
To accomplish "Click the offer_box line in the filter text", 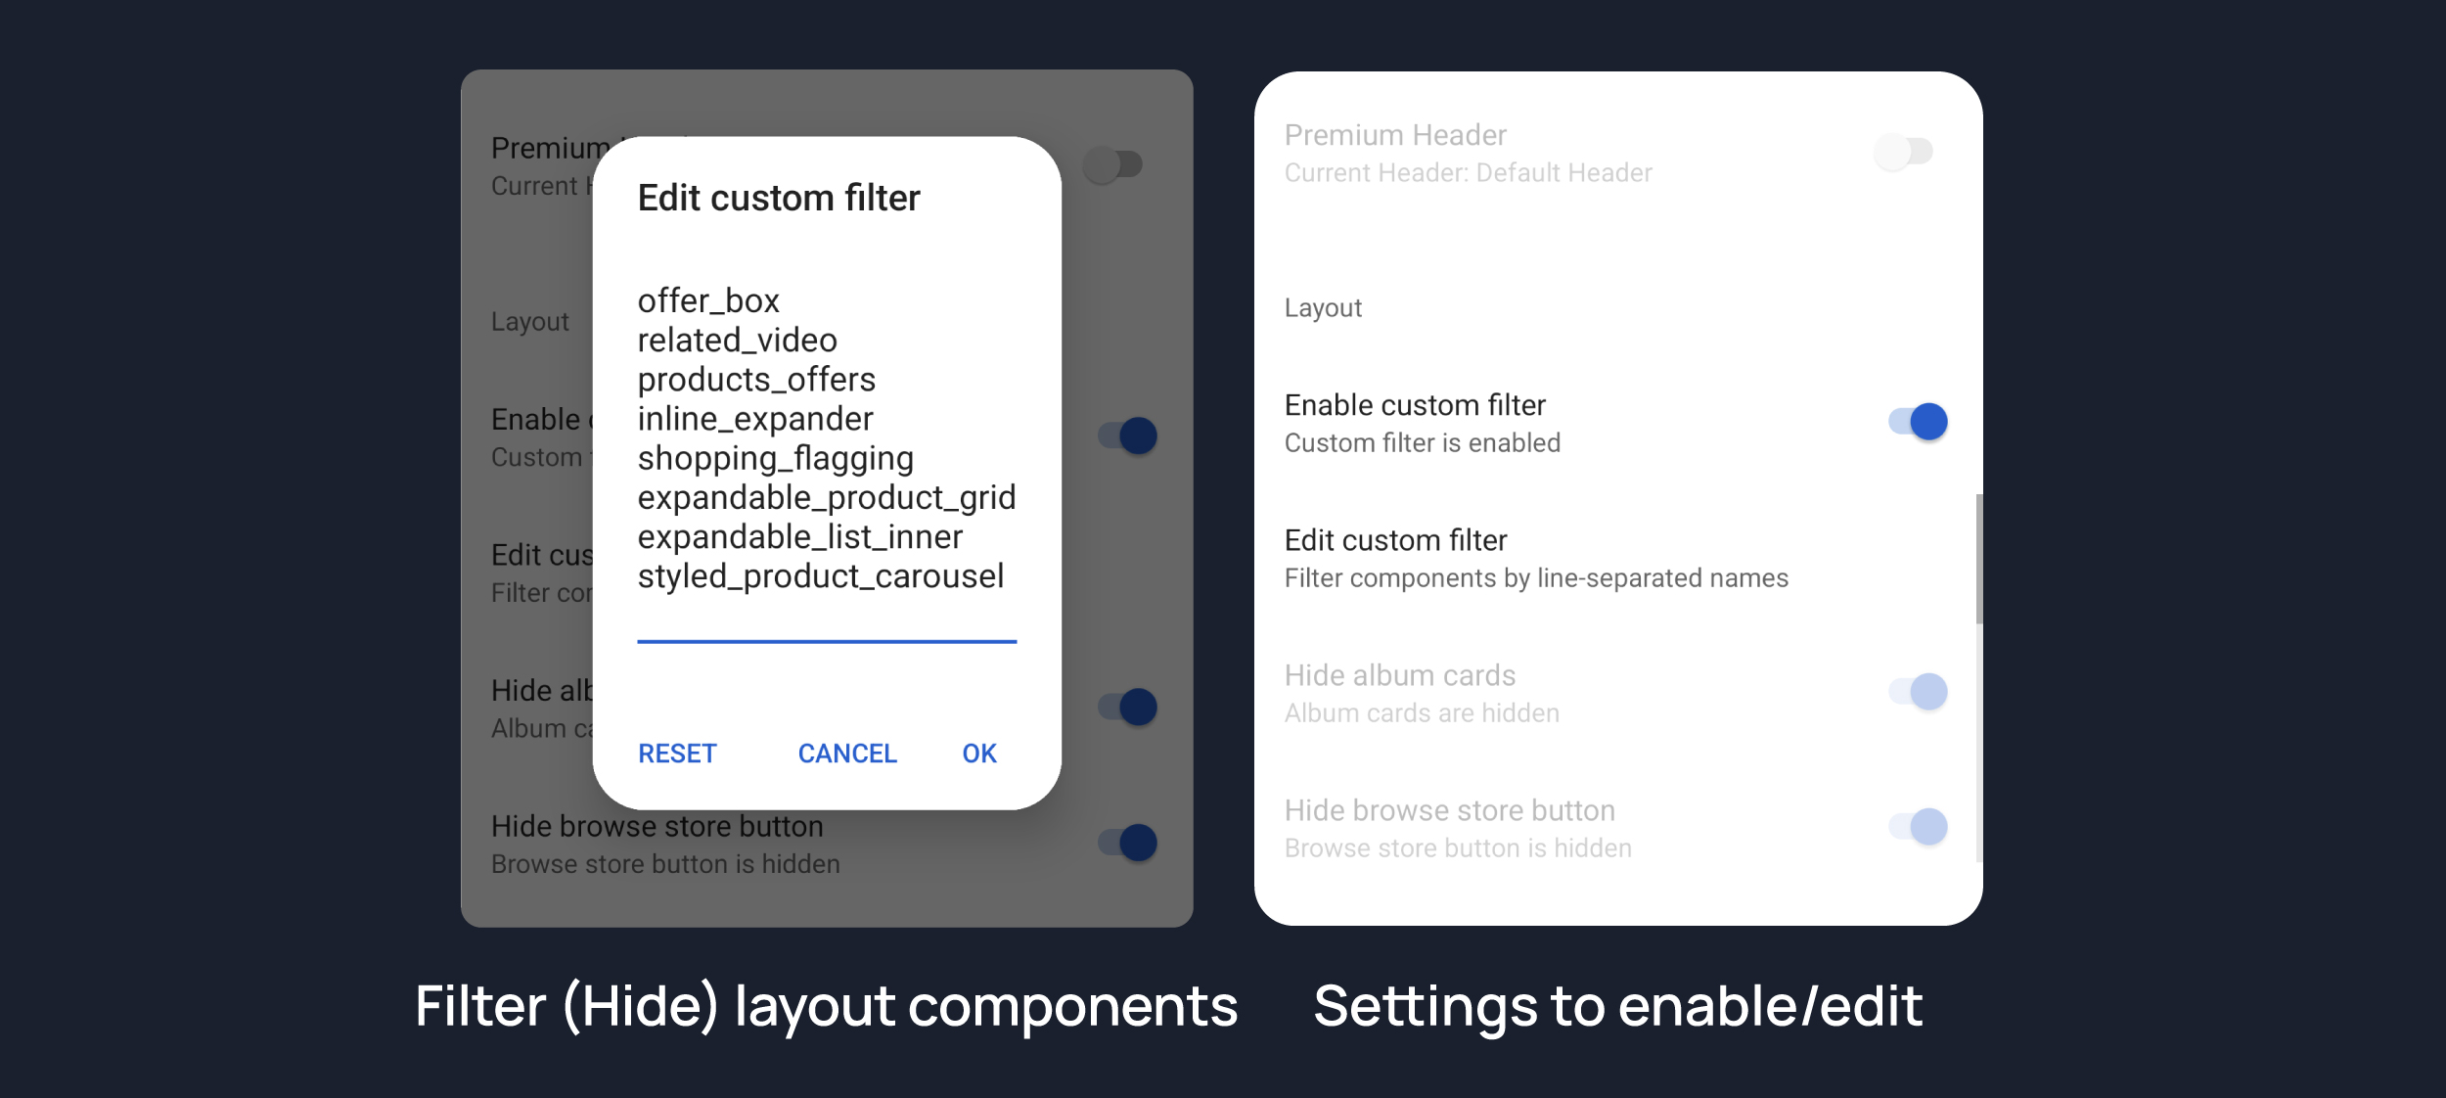I will coord(708,300).
